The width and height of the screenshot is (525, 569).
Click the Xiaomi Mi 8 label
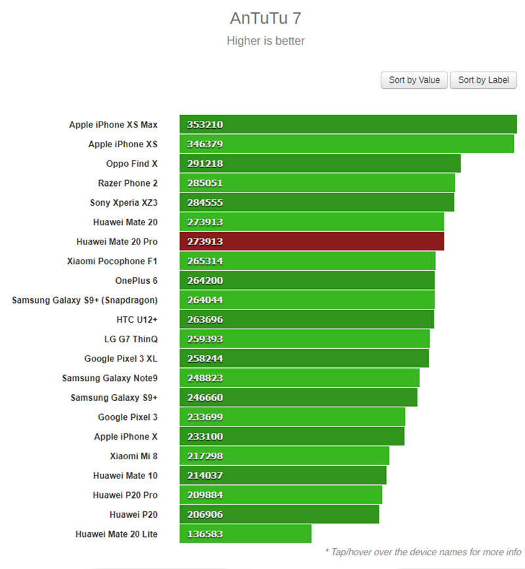(134, 456)
